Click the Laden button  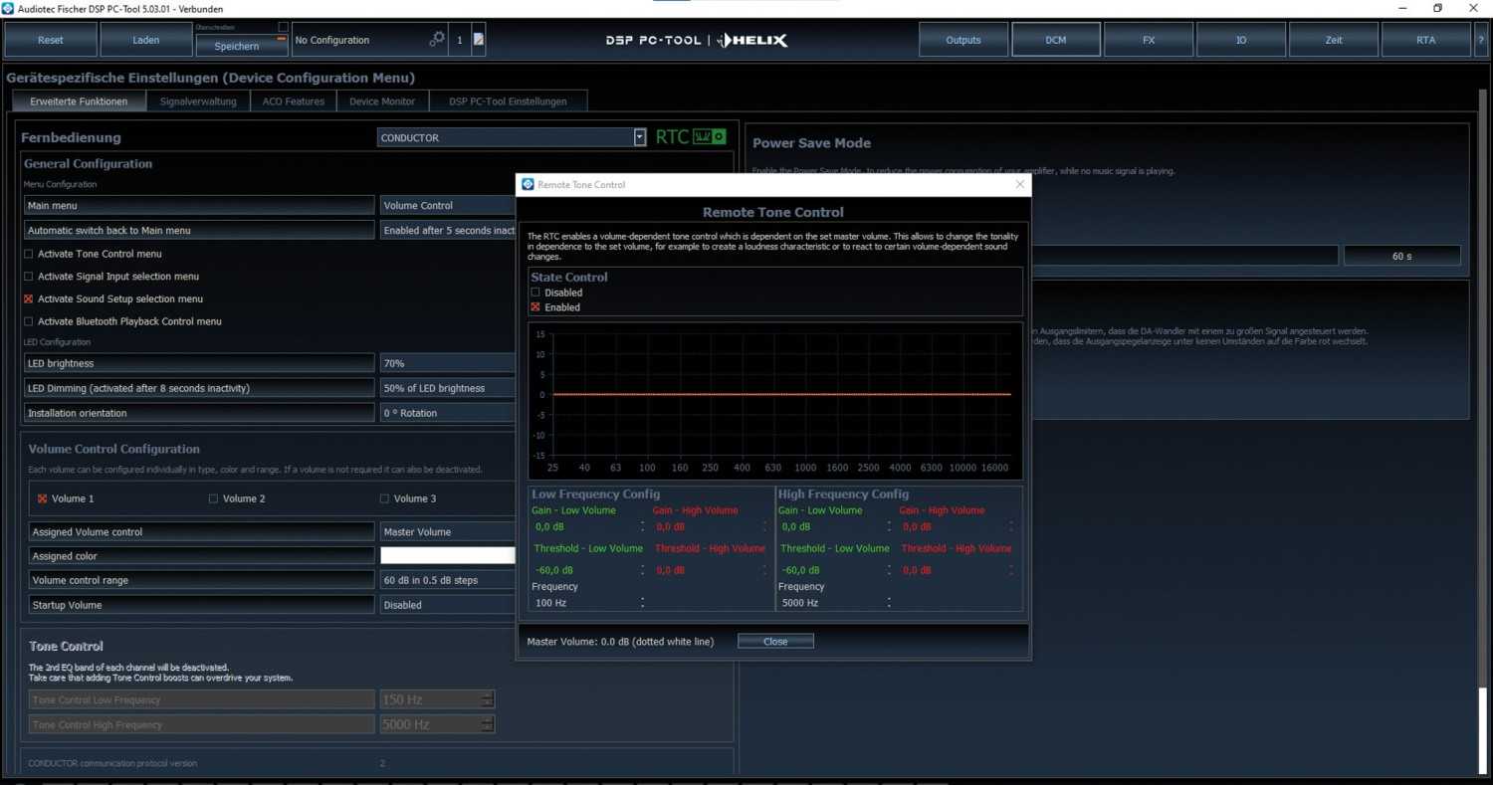coord(145,40)
